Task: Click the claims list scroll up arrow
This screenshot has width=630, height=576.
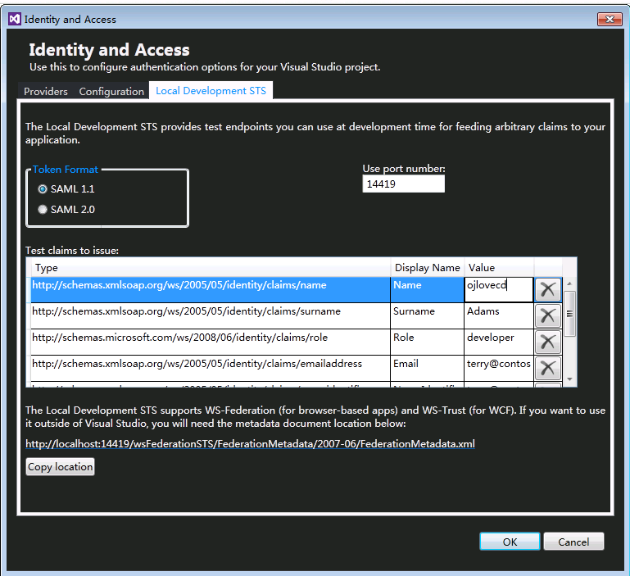Action: click(569, 283)
